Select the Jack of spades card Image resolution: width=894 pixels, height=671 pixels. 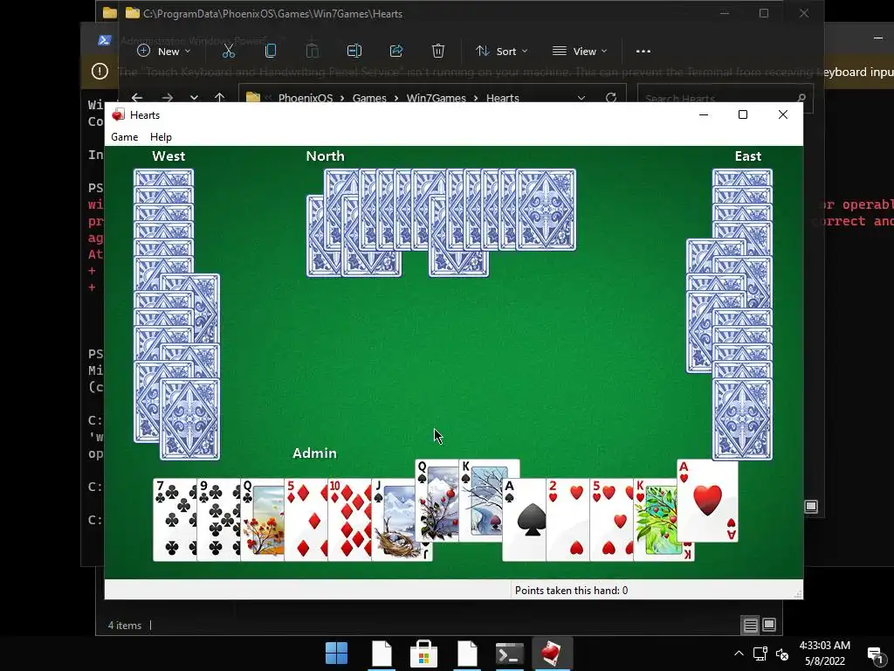tap(394, 520)
